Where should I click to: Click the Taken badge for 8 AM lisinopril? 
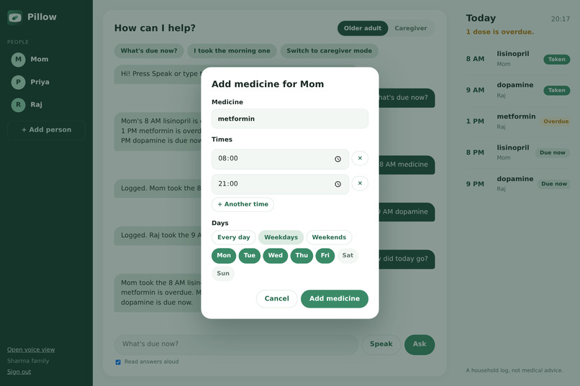[x=556, y=60]
